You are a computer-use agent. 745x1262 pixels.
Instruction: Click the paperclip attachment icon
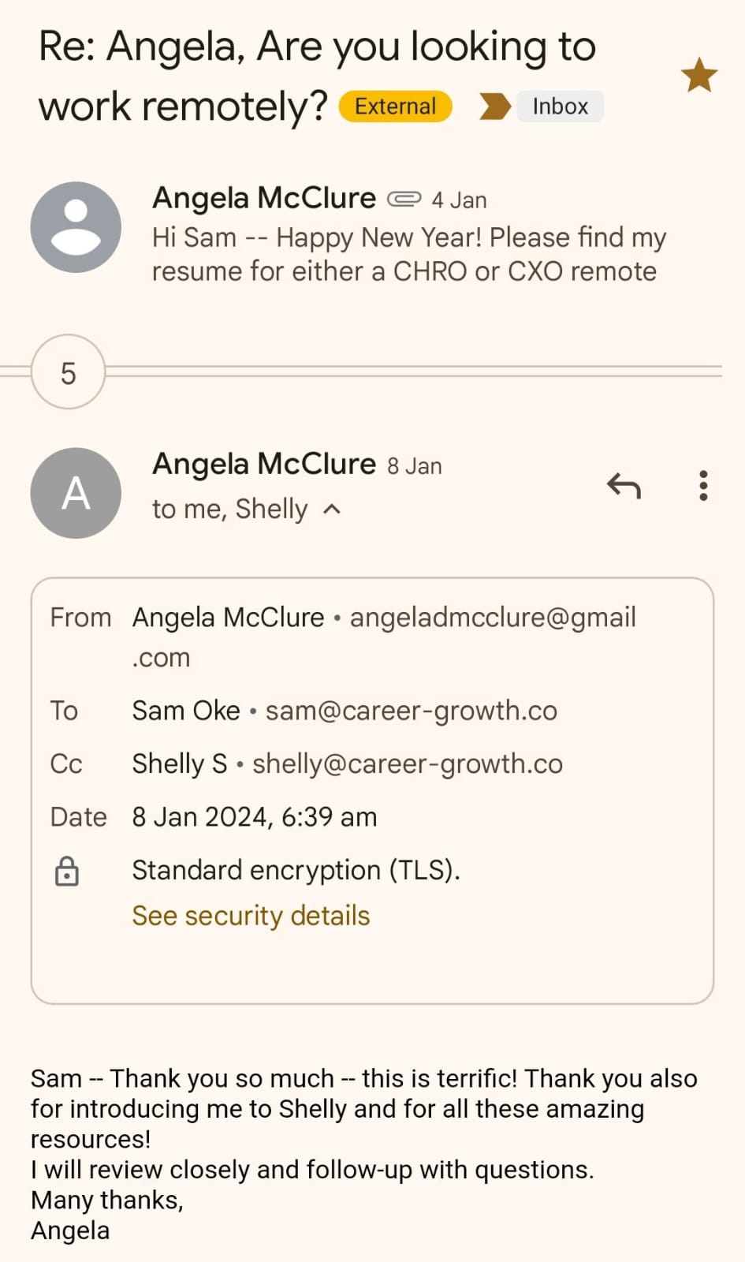tap(404, 200)
